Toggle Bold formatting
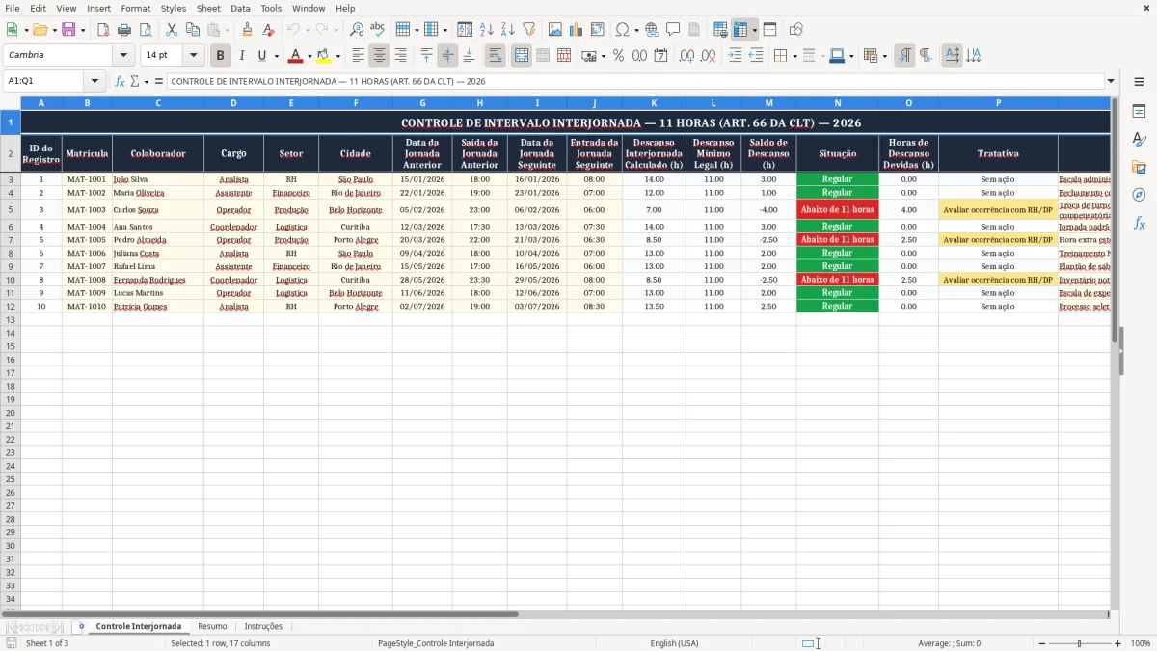 (x=221, y=56)
